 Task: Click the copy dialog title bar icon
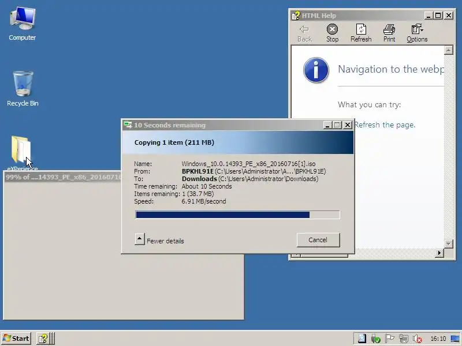tap(128, 125)
